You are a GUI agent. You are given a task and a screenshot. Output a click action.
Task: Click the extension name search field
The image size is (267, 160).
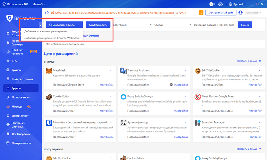pos(229,25)
